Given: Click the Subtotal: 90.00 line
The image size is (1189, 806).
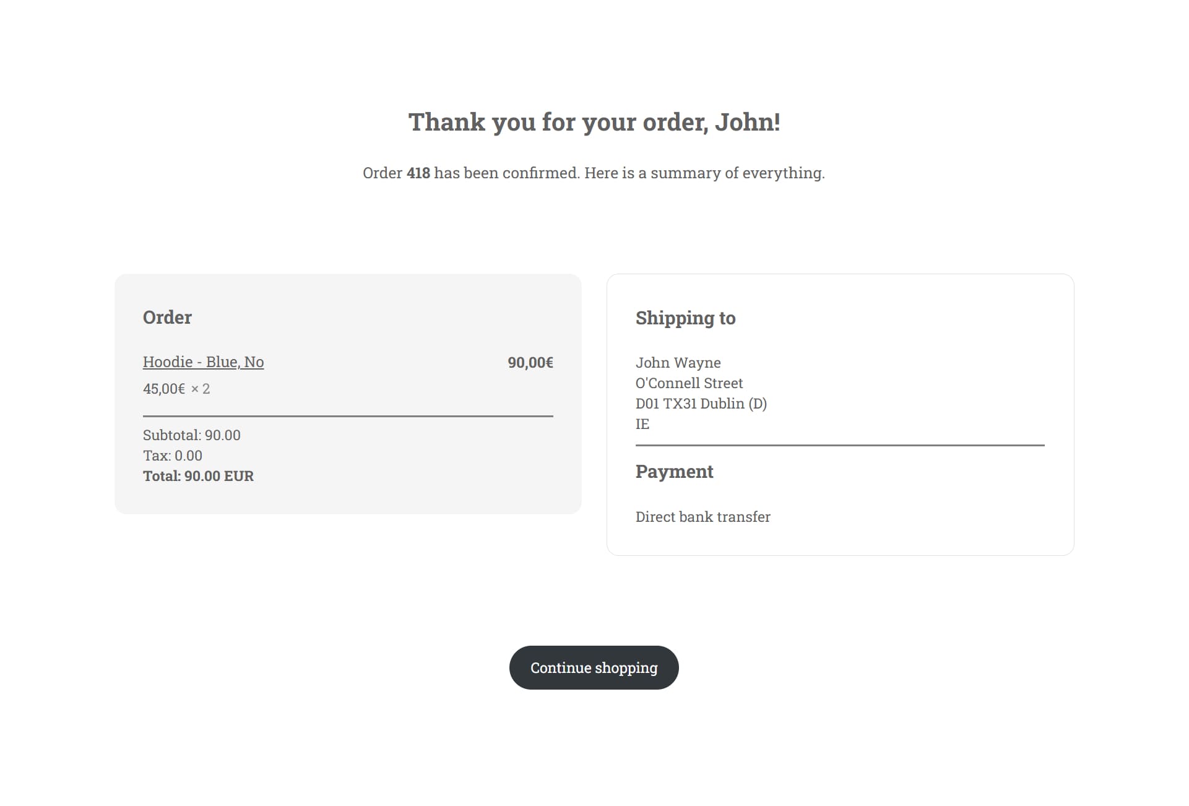Looking at the screenshot, I should click(192, 435).
